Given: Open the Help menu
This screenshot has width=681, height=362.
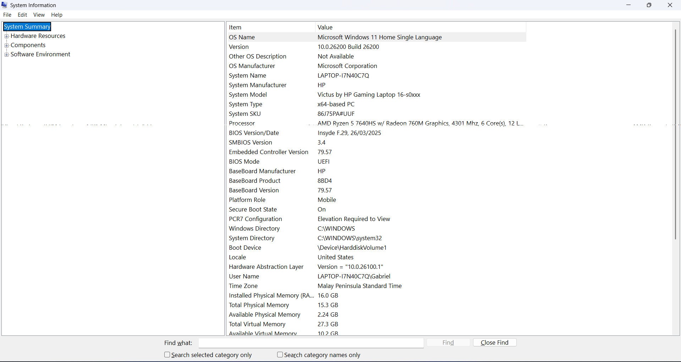Looking at the screenshot, I should (x=57, y=15).
